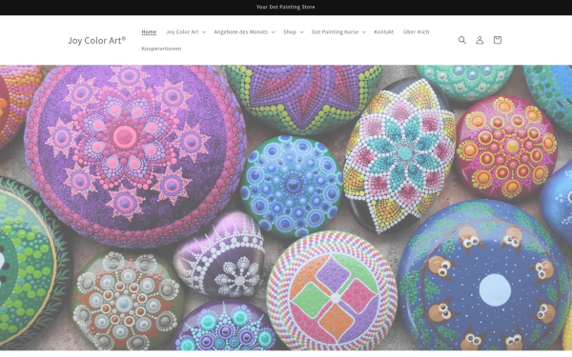Go to the Home menu item
The image size is (572, 357).
(x=149, y=32)
